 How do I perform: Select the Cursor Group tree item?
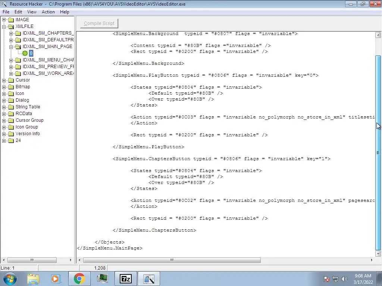[29, 120]
